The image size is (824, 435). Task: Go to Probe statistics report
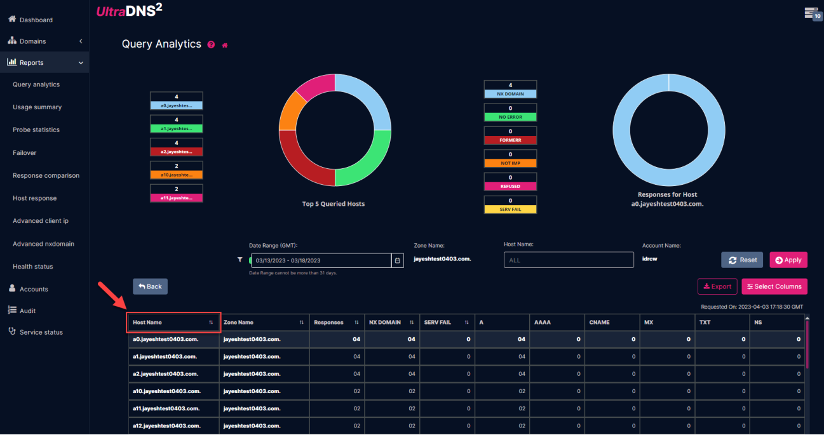pos(36,130)
